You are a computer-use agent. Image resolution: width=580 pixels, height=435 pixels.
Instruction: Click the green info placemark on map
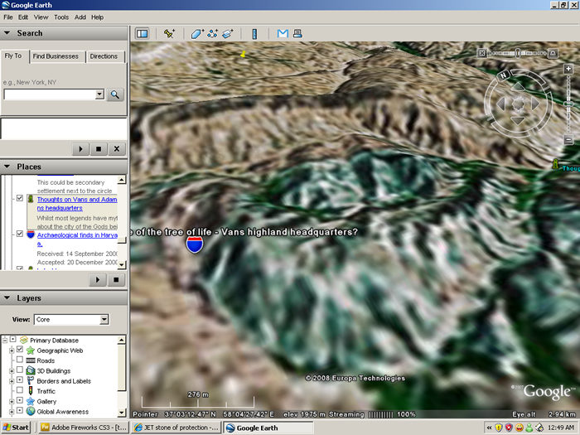[x=555, y=164]
